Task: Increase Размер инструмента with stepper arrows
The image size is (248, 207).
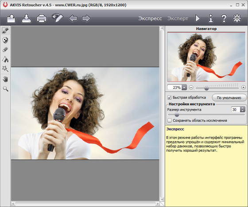Action: click(x=243, y=108)
